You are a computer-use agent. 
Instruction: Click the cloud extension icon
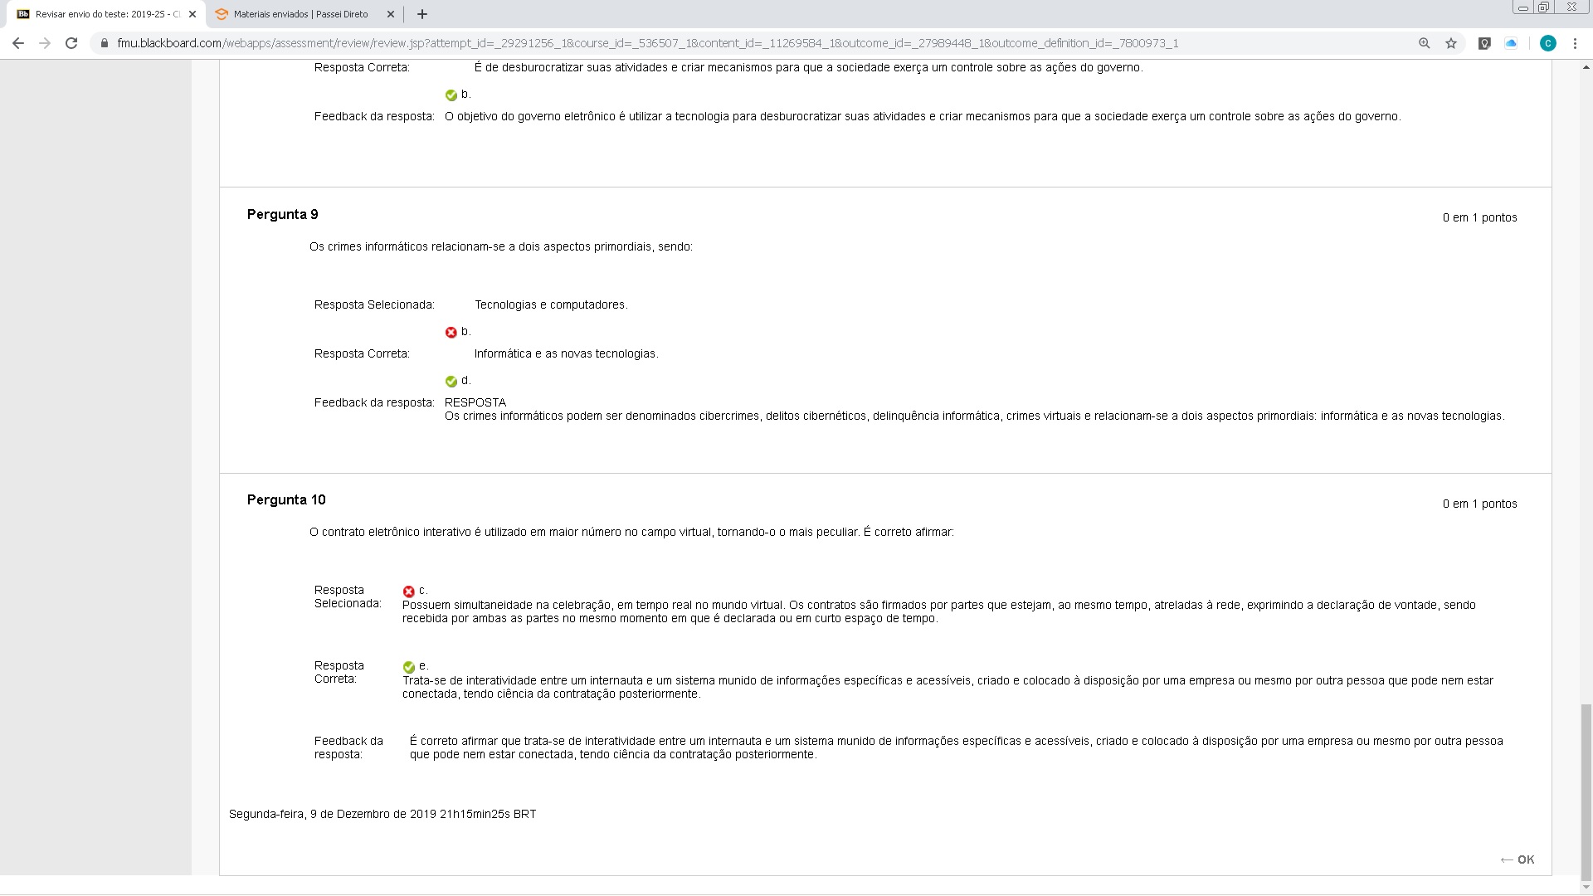coord(1511,43)
